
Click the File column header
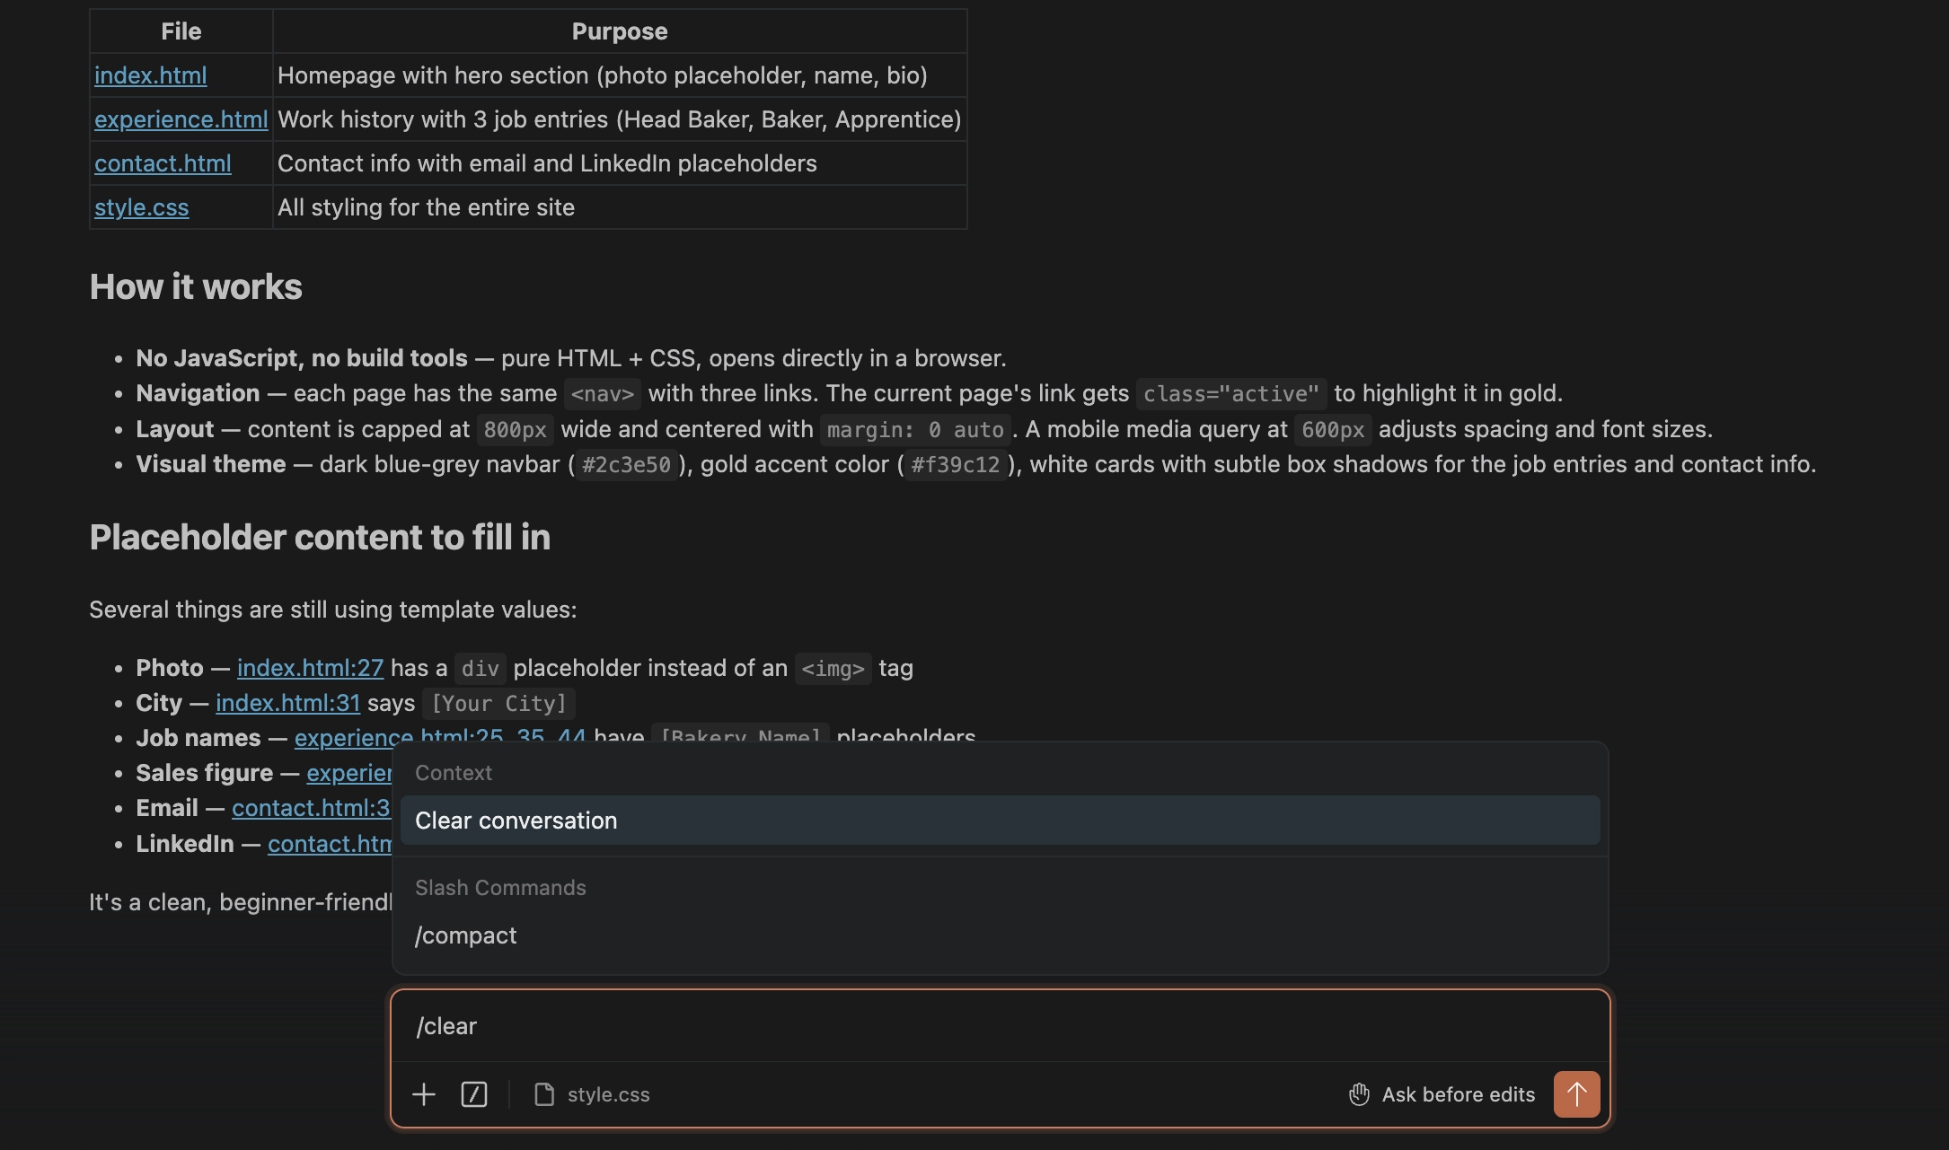181,31
